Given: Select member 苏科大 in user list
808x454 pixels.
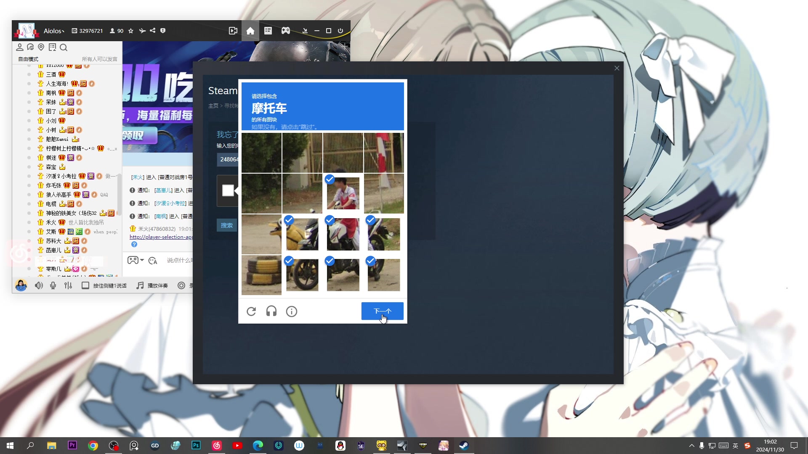Looking at the screenshot, I should [x=53, y=241].
